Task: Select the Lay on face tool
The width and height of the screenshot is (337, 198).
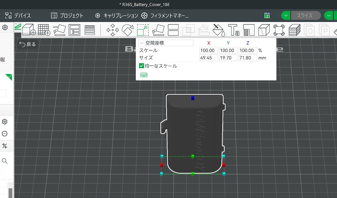Action: tap(158, 30)
